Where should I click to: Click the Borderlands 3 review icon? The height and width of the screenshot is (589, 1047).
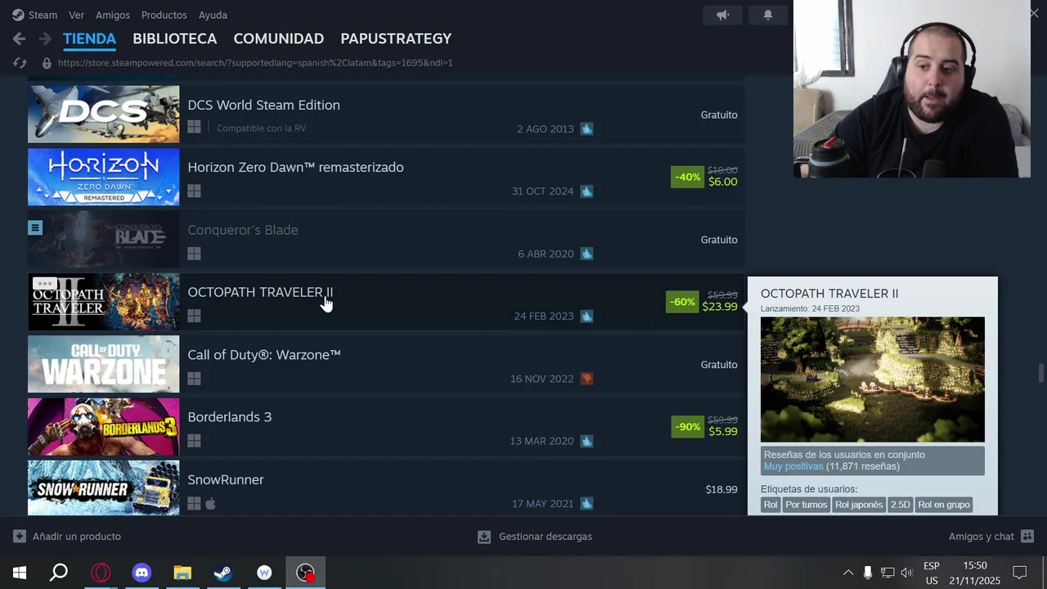(x=586, y=441)
